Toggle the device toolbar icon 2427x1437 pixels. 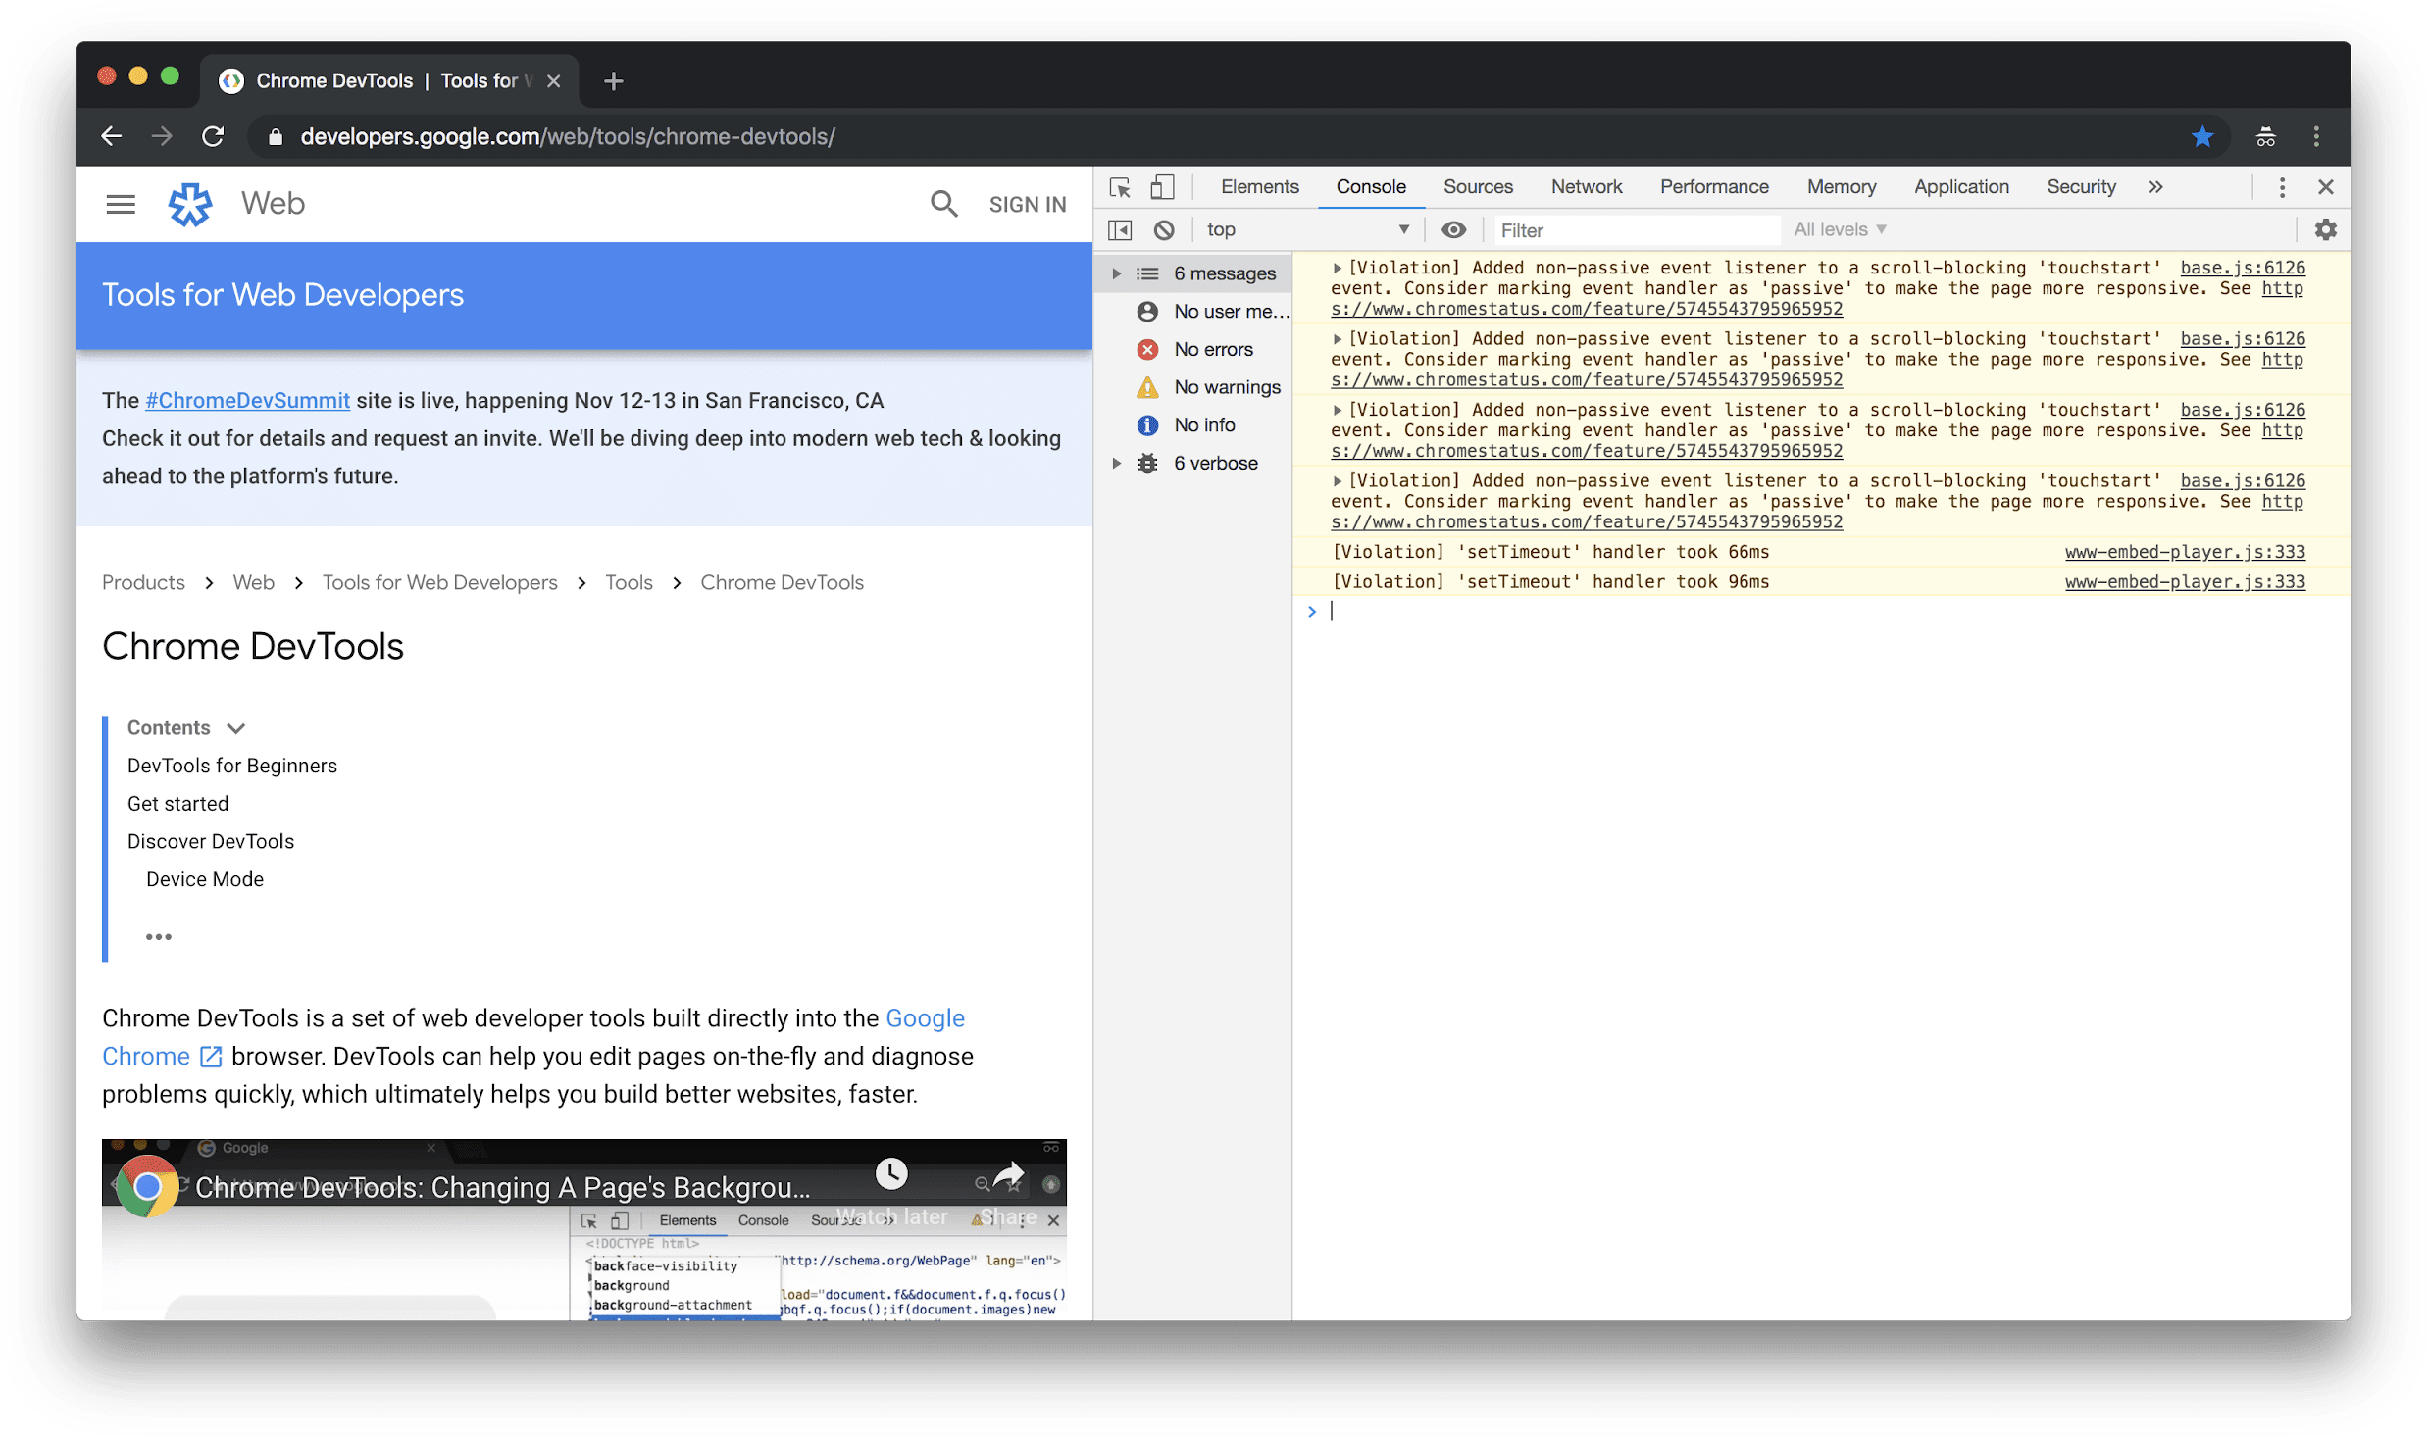coord(1162,187)
